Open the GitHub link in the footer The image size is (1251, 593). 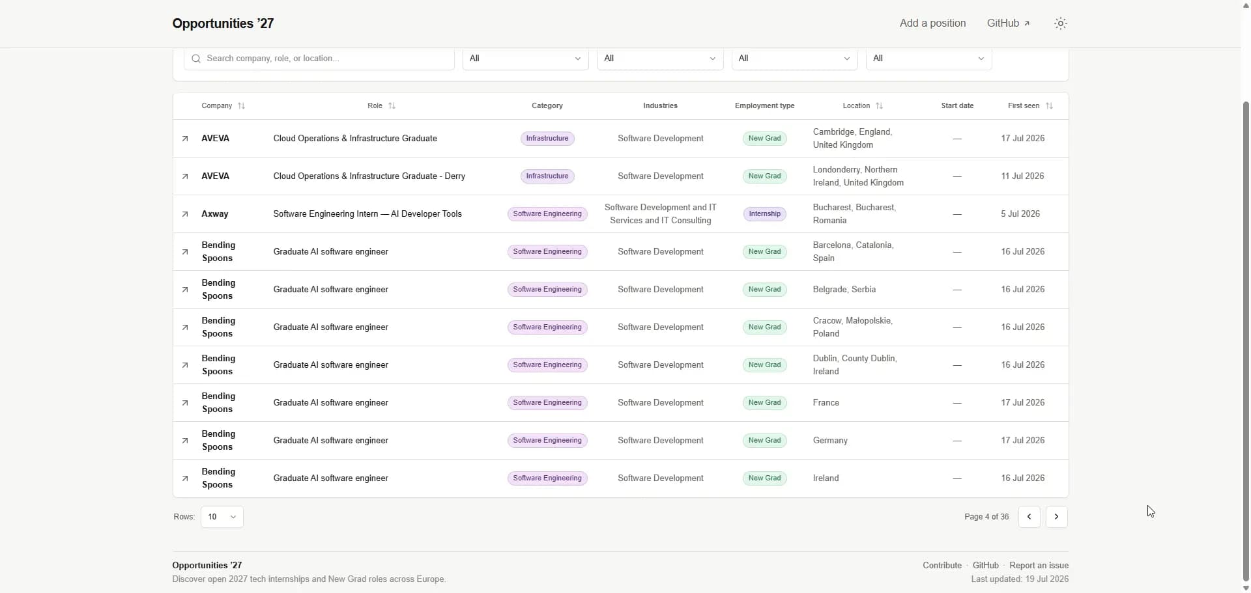(986, 566)
